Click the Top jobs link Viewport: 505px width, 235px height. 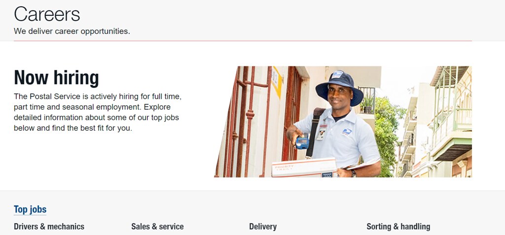click(30, 209)
